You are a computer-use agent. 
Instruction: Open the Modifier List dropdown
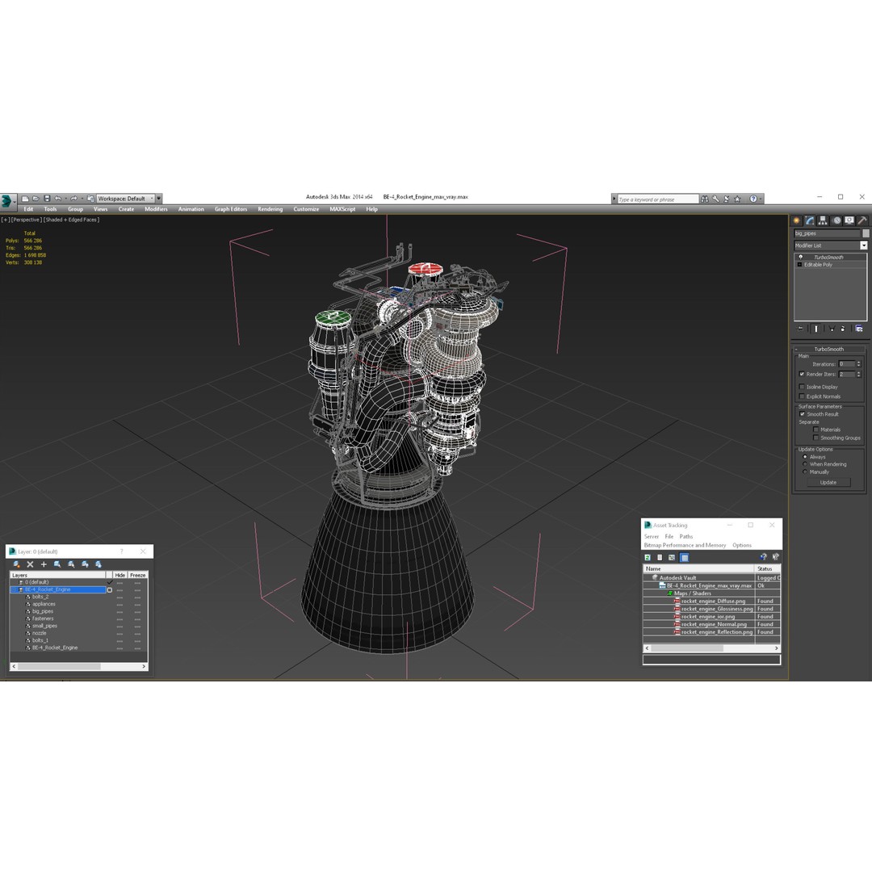point(864,245)
